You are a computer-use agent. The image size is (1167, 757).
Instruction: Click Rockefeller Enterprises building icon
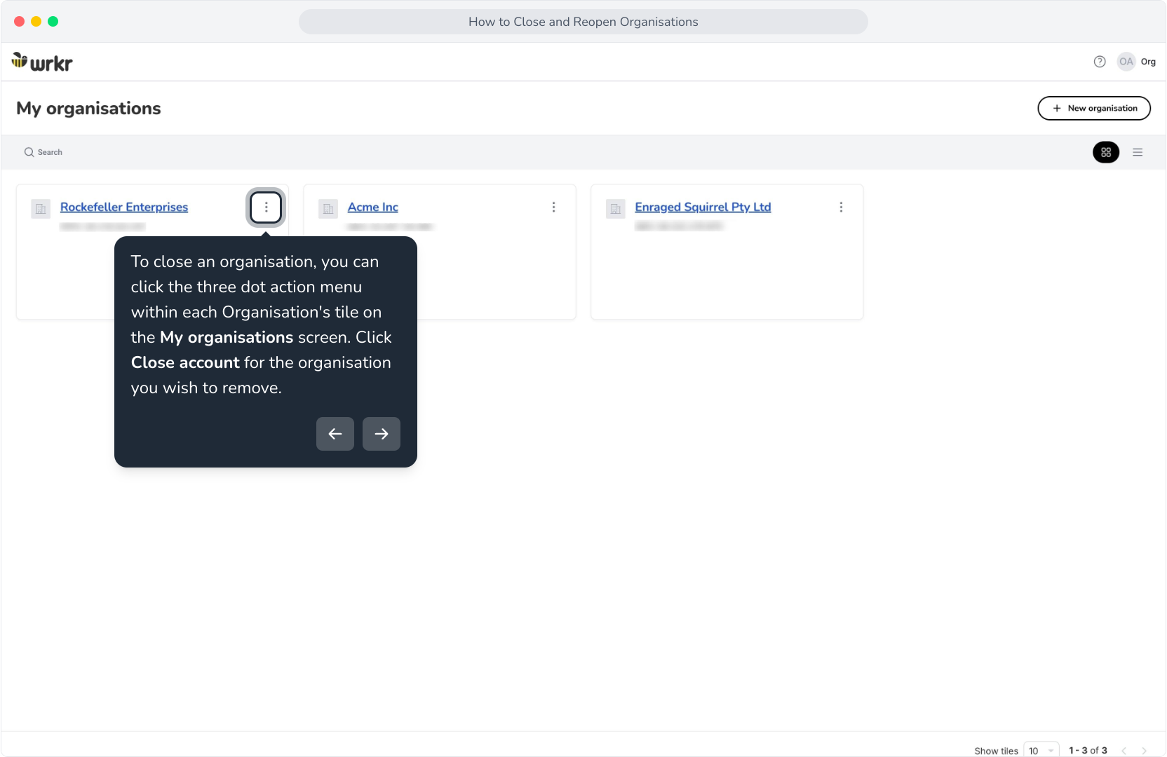pyautogui.click(x=41, y=209)
